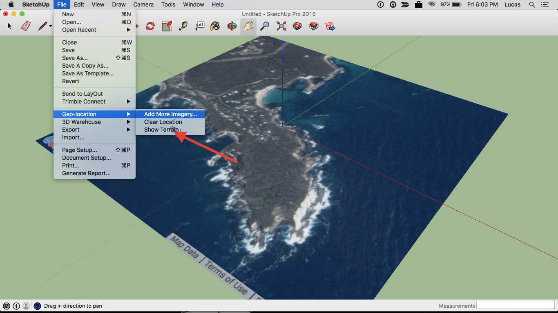Select Save As Template...
Screen dimensions: 558x313
coord(94,73)
